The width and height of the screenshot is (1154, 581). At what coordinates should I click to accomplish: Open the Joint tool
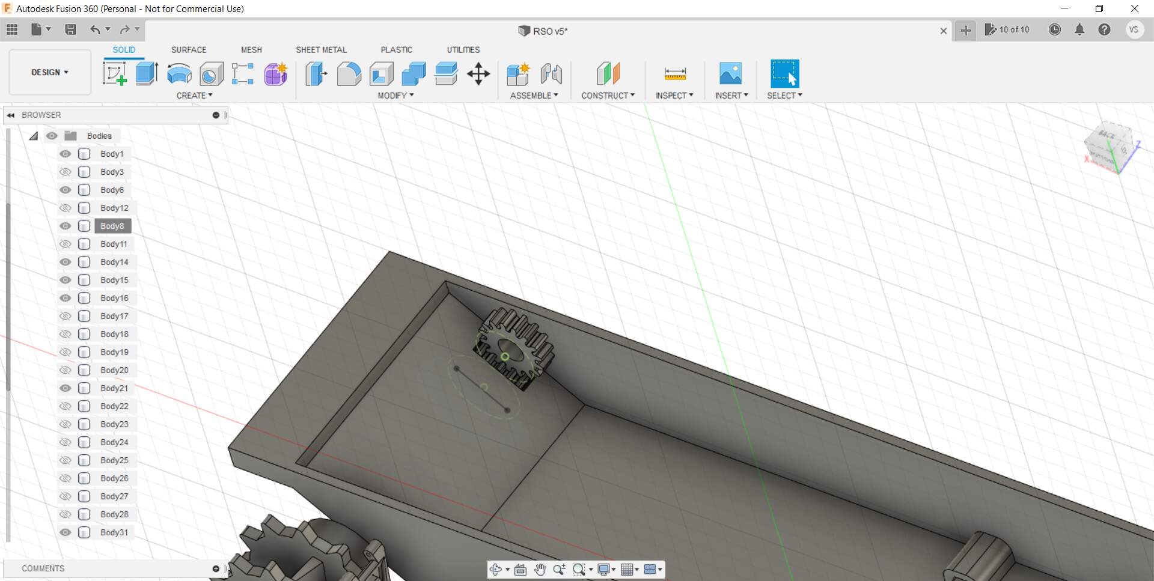coord(551,74)
